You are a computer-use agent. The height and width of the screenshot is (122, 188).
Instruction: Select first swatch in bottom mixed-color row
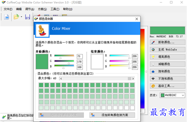coord(41,108)
